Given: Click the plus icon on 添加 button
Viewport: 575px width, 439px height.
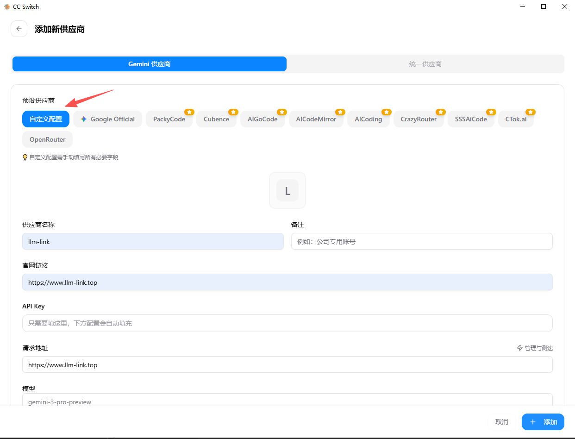Looking at the screenshot, I should [x=533, y=422].
